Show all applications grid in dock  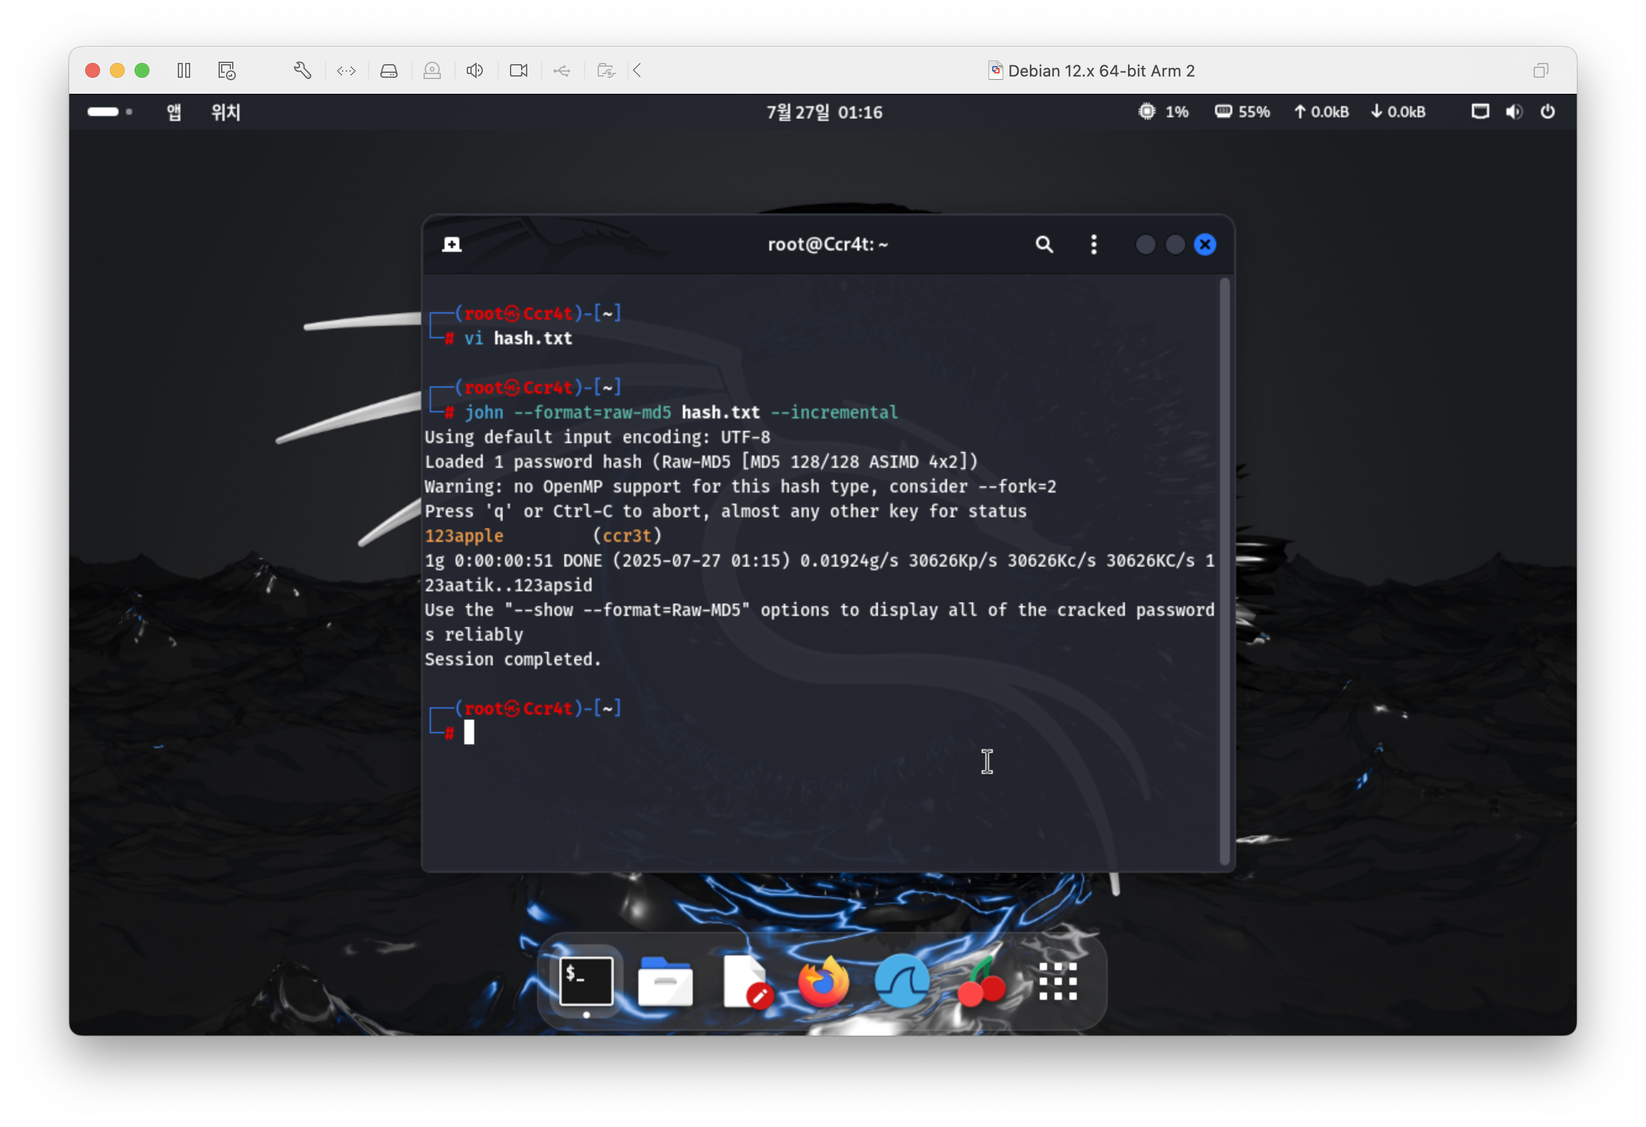click(1058, 982)
